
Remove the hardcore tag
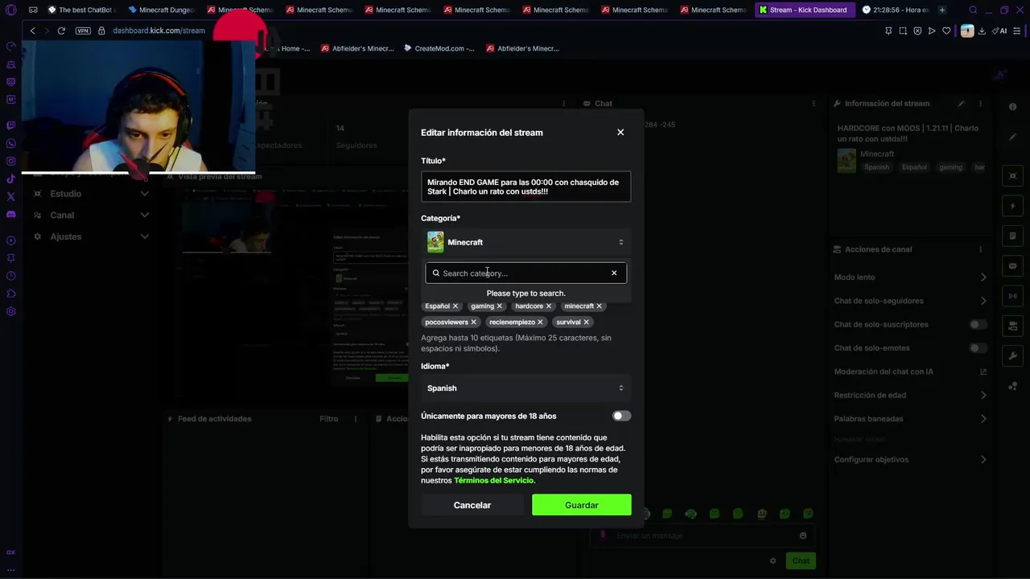coord(549,306)
